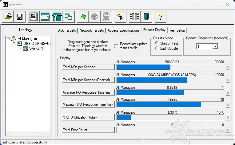Disconnect the selected worker or manager

pyautogui.click(x=135, y=17)
